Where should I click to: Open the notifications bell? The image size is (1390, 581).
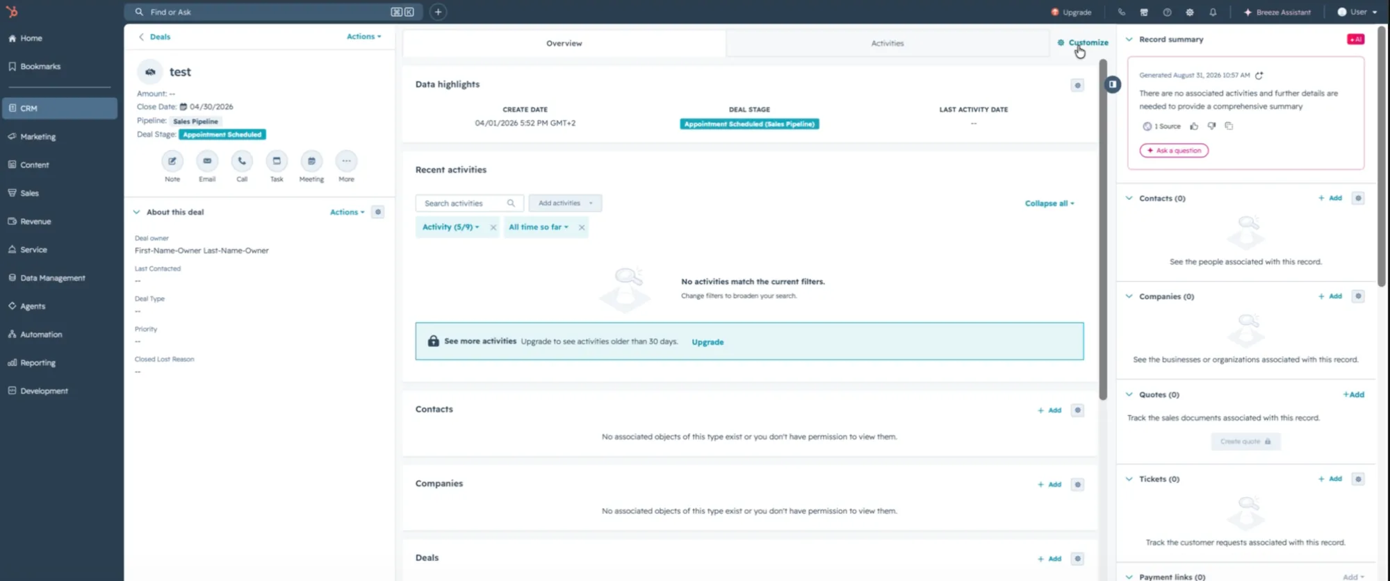(1213, 12)
